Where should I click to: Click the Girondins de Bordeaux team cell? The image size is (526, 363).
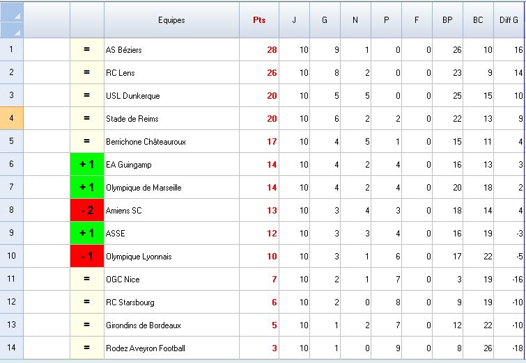(171, 325)
